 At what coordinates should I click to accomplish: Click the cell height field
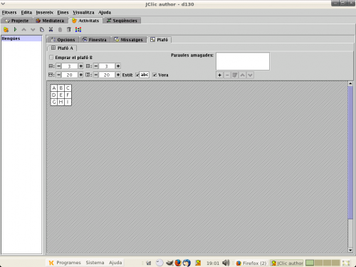pyautogui.click(x=107, y=75)
